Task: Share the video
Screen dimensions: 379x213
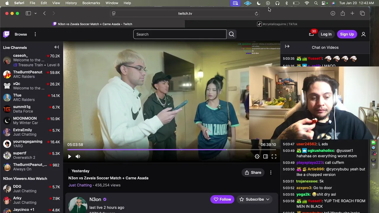Action: (x=253, y=172)
